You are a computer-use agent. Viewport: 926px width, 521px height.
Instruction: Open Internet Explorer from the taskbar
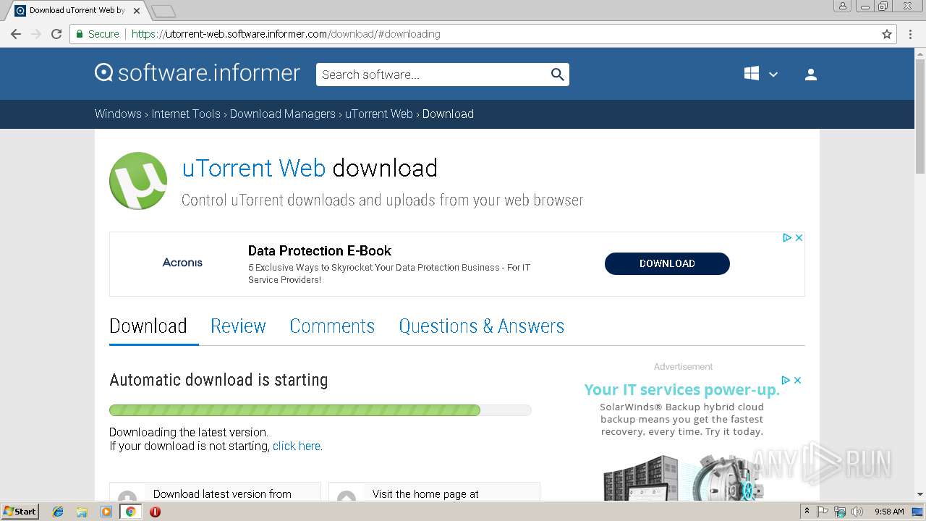tap(58, 512)
